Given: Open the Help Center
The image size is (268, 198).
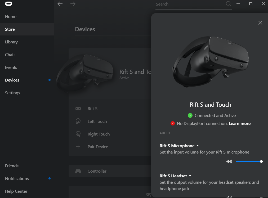Looking at the screenshot, I should (x=16, y=191).
